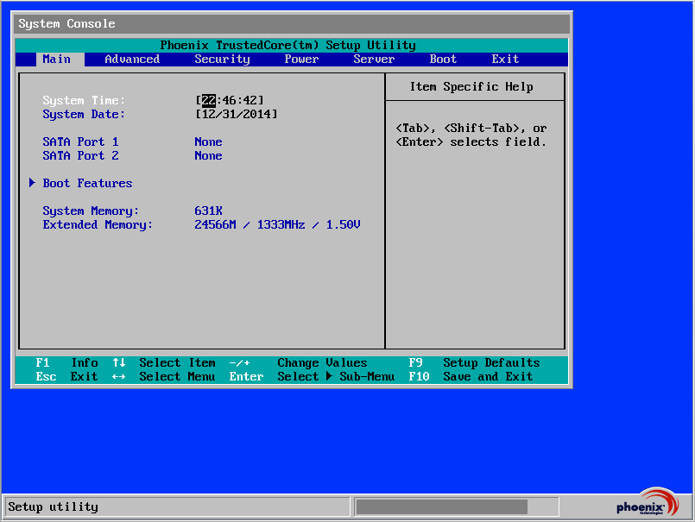Click the Phoenix TrustedCore Setup Utility header
This screenshot has height=522, width=695.
(x=288, y=45)
